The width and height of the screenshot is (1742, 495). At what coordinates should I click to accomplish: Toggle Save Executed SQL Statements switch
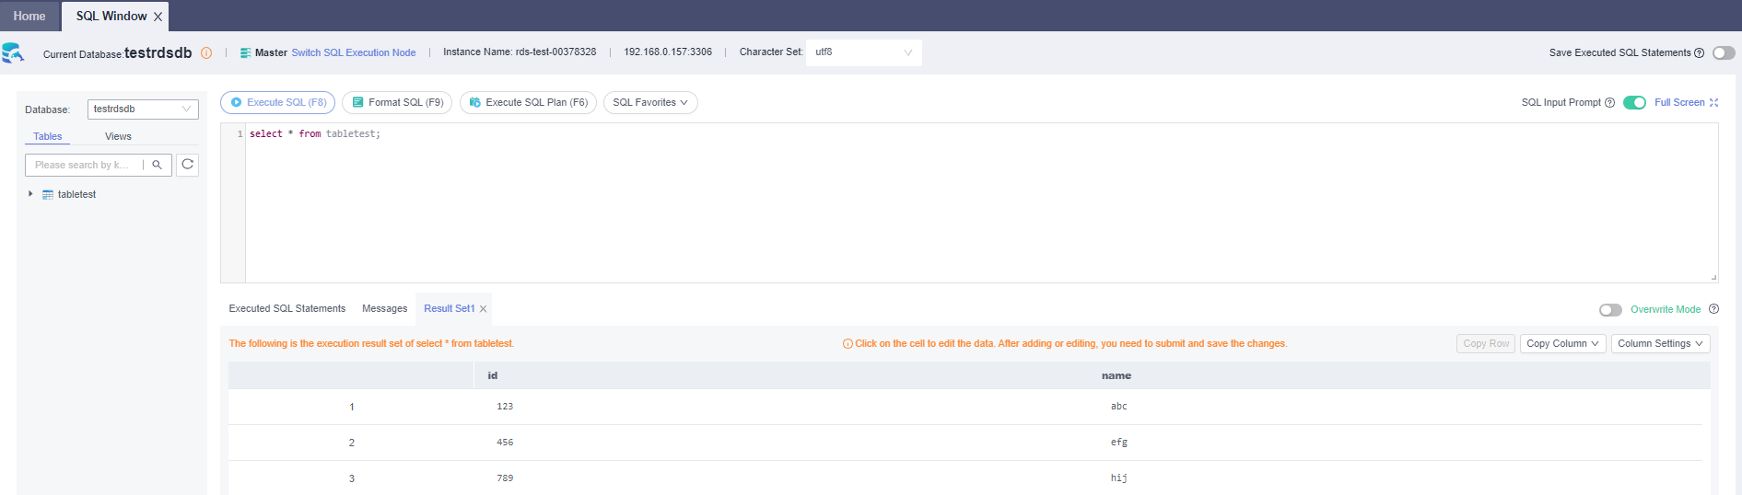(x=1724, y=53)
